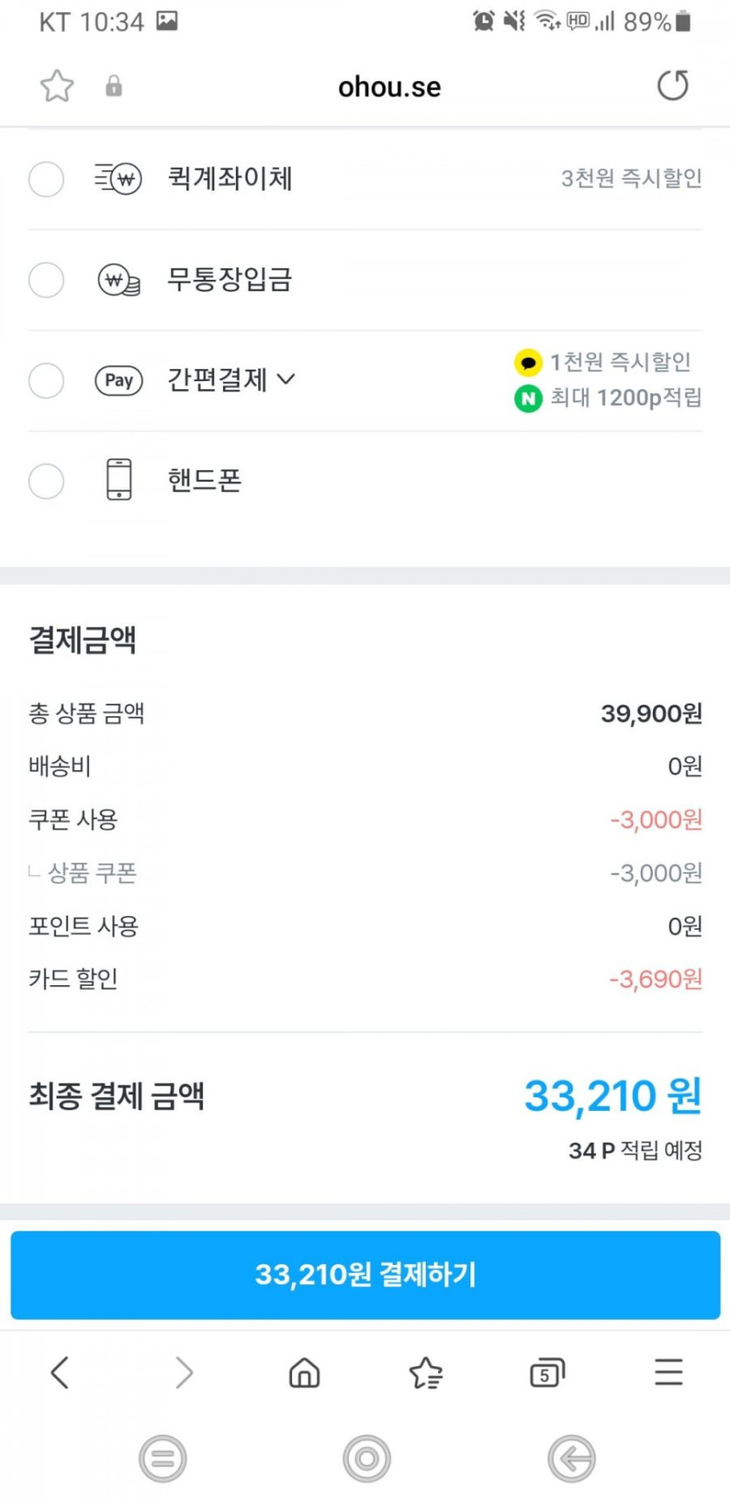This screenshot has width=730, height=1500.
Task: Select the 무통장입금 radio button
Action: (x=46, y=281)
